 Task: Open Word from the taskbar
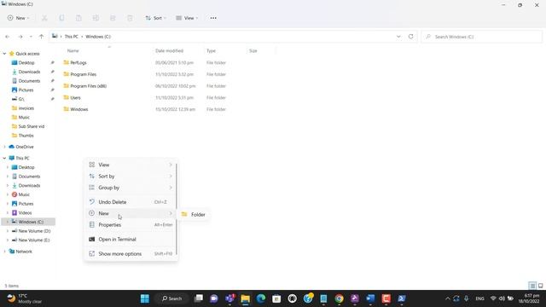(370, 298)
